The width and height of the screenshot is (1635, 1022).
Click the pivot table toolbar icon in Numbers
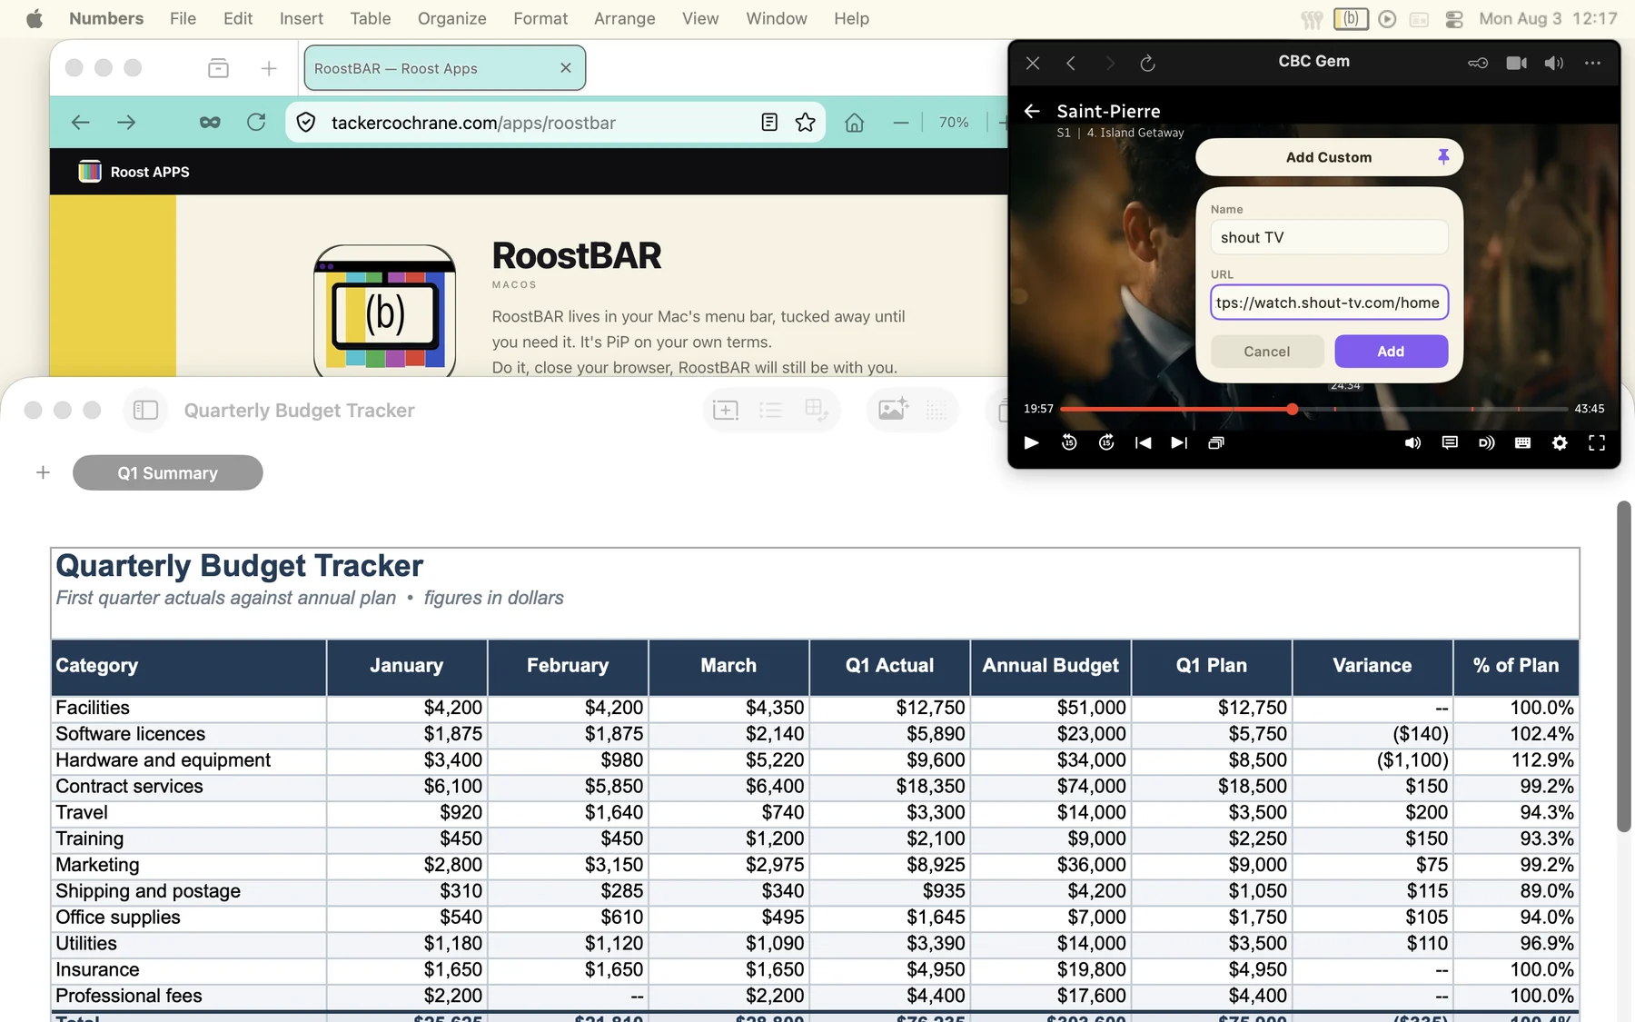click(816, 410)
